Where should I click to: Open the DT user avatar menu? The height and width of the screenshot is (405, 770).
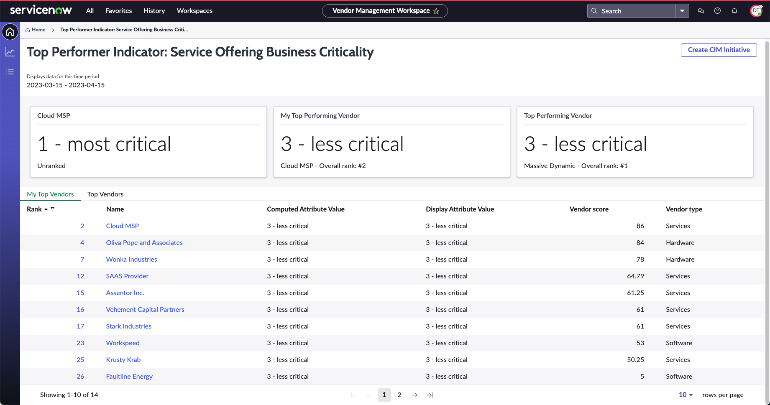point(756,11)
